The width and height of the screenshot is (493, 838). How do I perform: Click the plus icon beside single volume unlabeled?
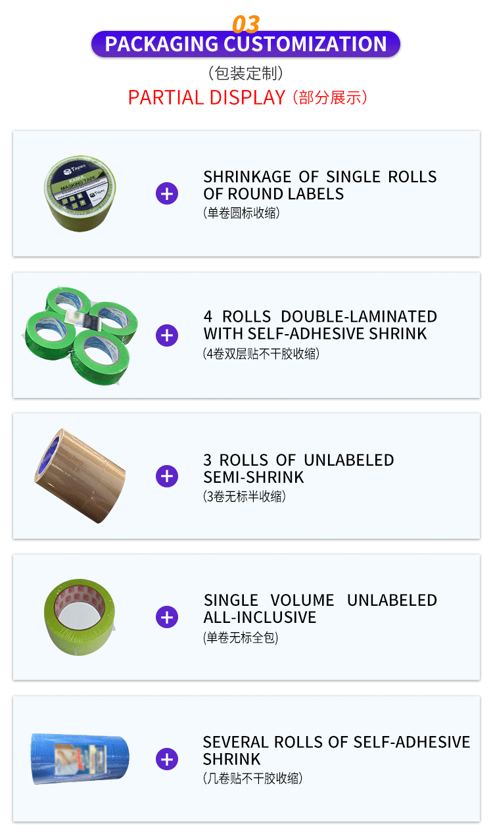pos(167,617)
